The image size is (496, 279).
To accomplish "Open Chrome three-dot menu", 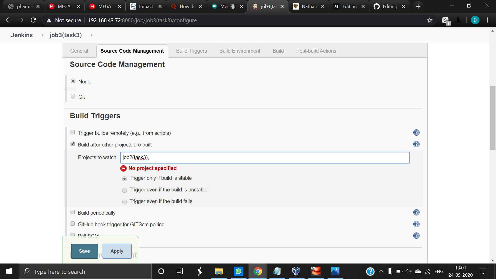I will pyautogui.click(x=487, y=20).
